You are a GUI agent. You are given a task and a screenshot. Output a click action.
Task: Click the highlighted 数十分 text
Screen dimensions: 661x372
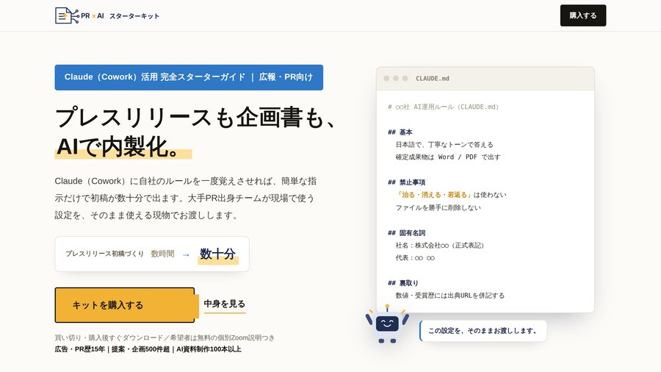217,254
